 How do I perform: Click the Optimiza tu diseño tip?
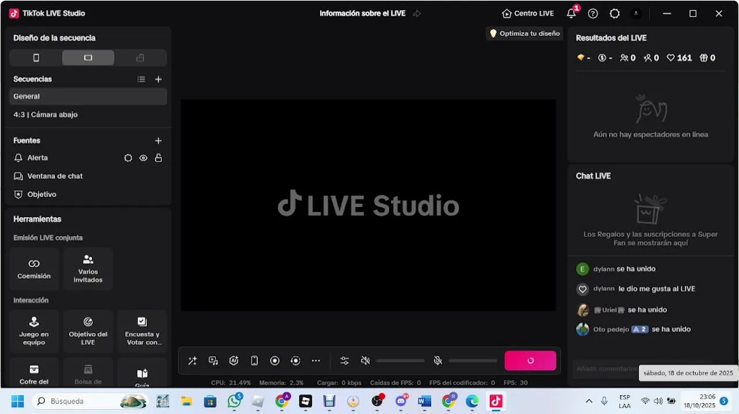(x=524, y=33)
